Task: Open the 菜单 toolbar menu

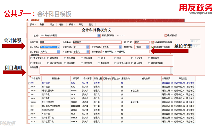Action: pos(33,25)
